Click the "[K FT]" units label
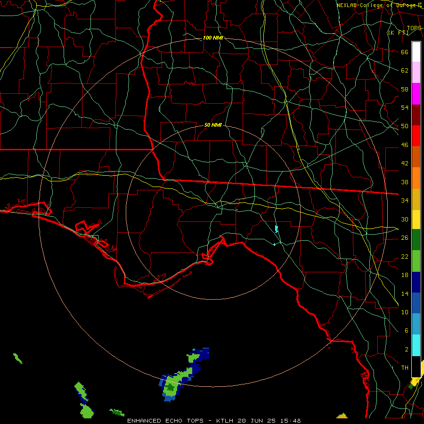This screenshot has width=424, height=424. coord(398,33)
